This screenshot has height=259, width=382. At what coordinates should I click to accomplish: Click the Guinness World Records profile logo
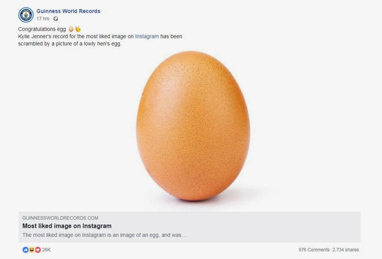point(26,15)
